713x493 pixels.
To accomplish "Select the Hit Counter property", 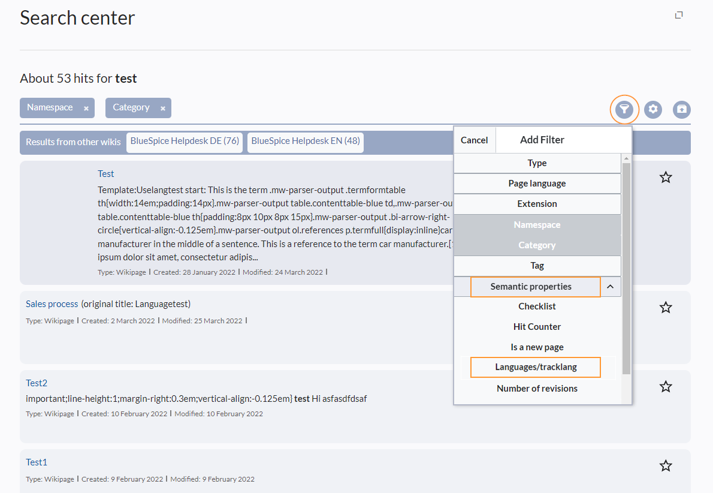I will pos(537,327).
